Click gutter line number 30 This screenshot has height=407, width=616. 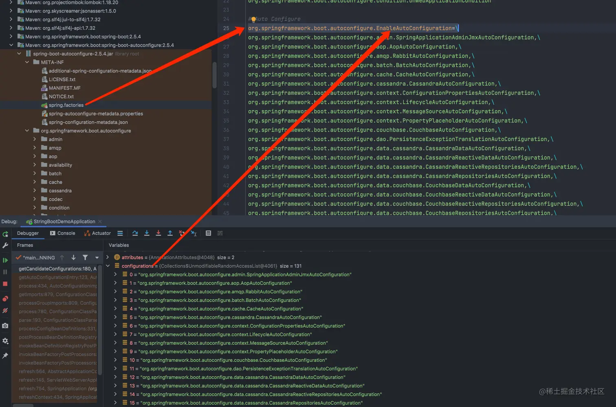click(x=226, y=75)
